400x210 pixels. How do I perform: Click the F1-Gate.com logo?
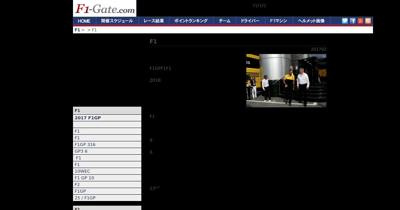tap(105, 8)
